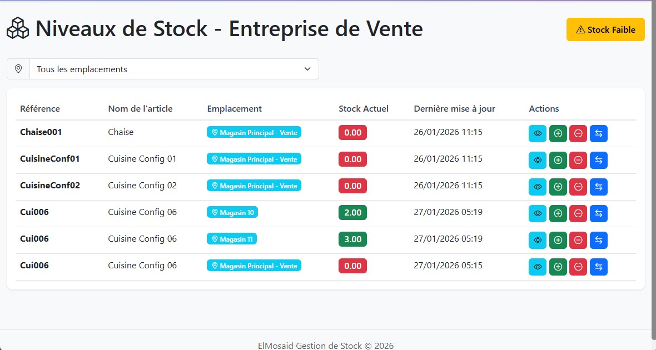This screenshot has height=350, width=656.
Task: Add stock to Cui006 in Magasin 10
Action: coord(558,213)
